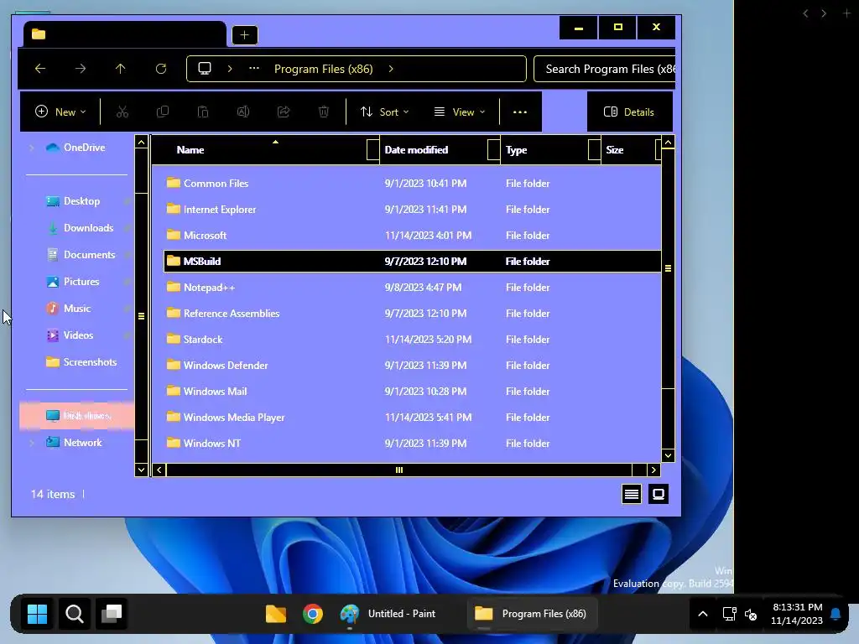The image size is (859, 644).
Task: Open the See more ellipsis in toolbar
Action: pyautogui.click(x=520, y=112)
